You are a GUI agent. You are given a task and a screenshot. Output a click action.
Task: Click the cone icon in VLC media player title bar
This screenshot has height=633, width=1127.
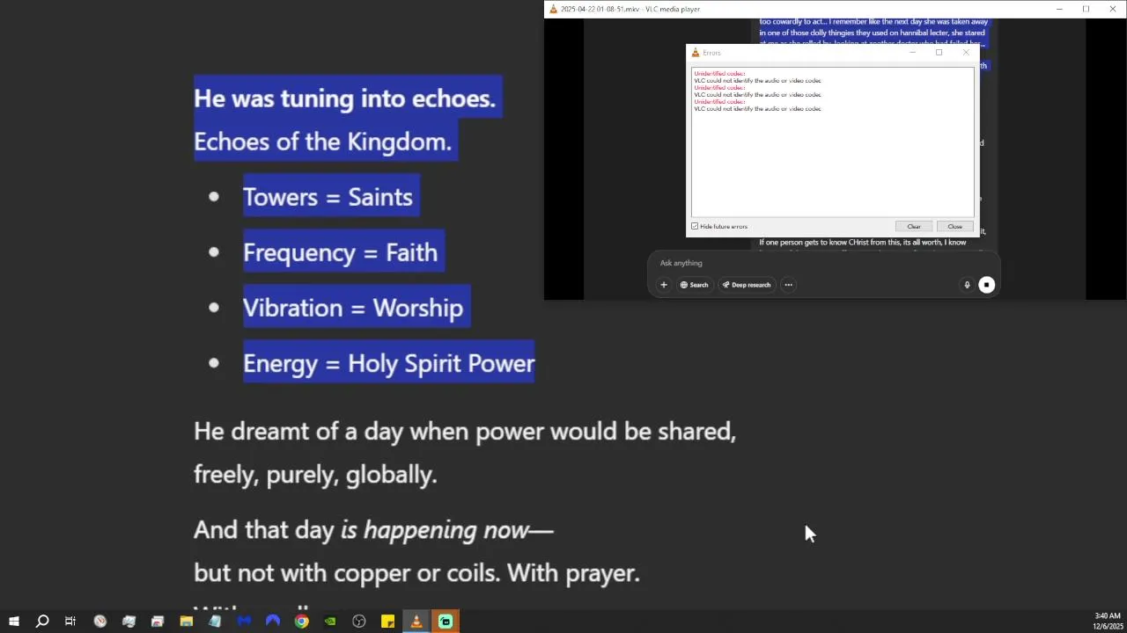click(x=554, y=9)
